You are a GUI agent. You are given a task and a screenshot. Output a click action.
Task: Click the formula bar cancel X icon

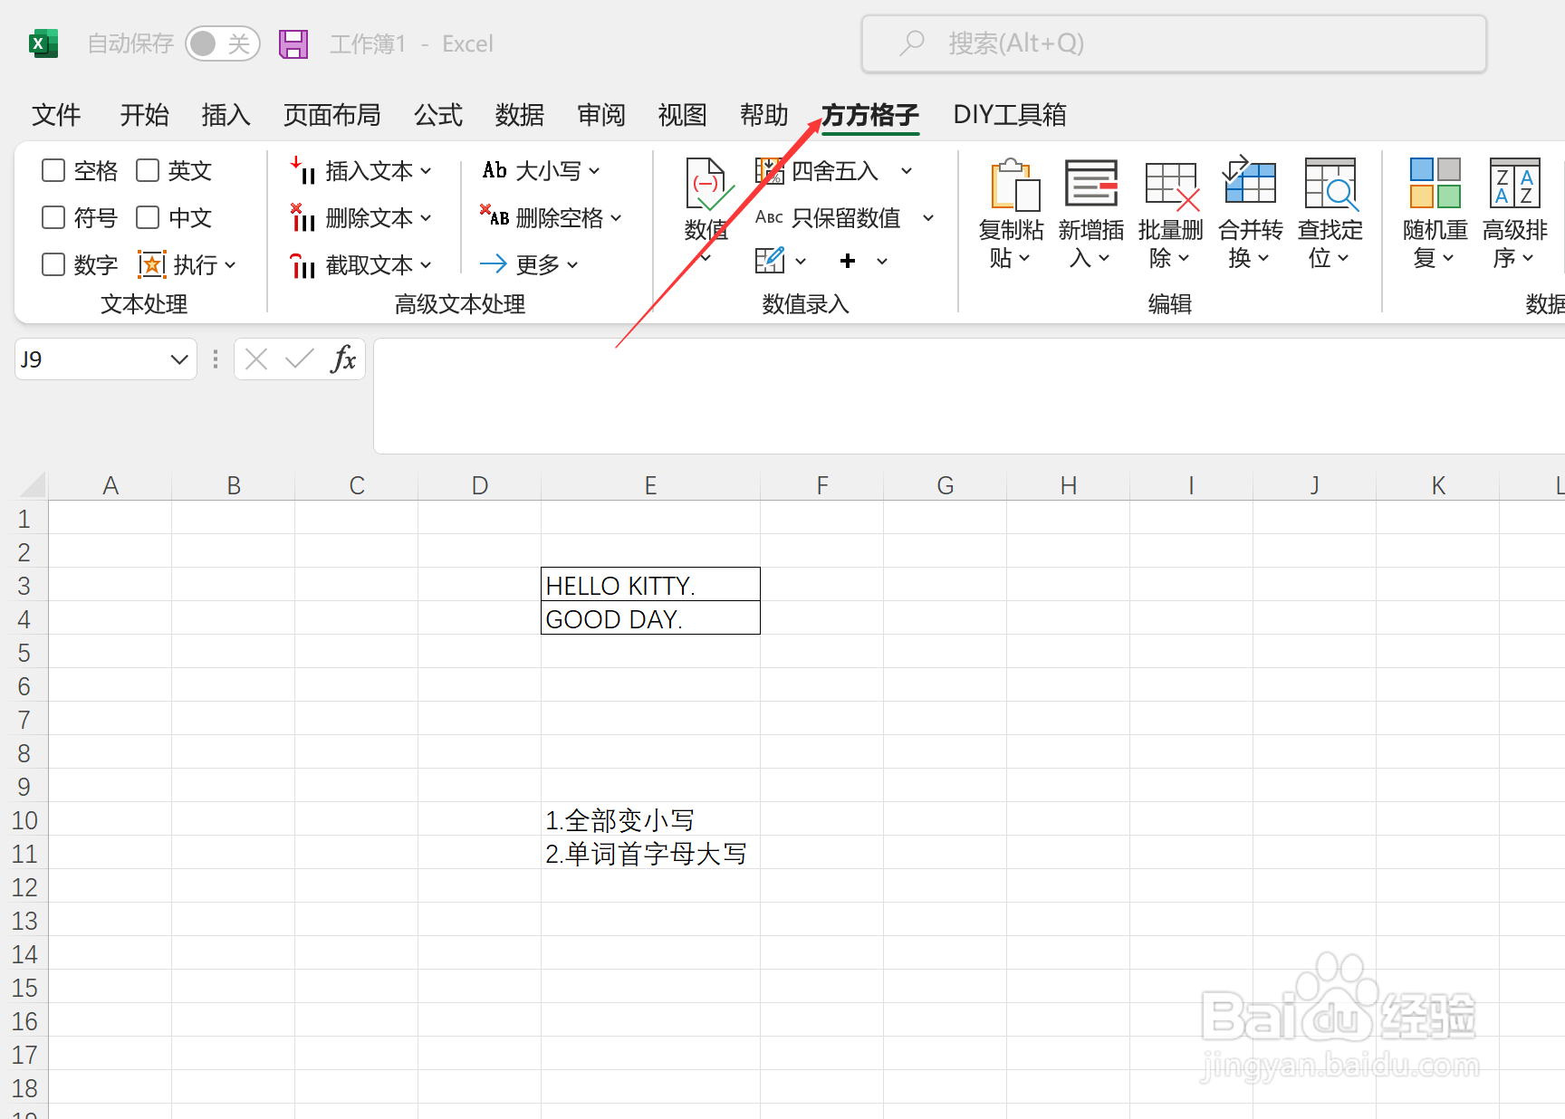[256, 359]
